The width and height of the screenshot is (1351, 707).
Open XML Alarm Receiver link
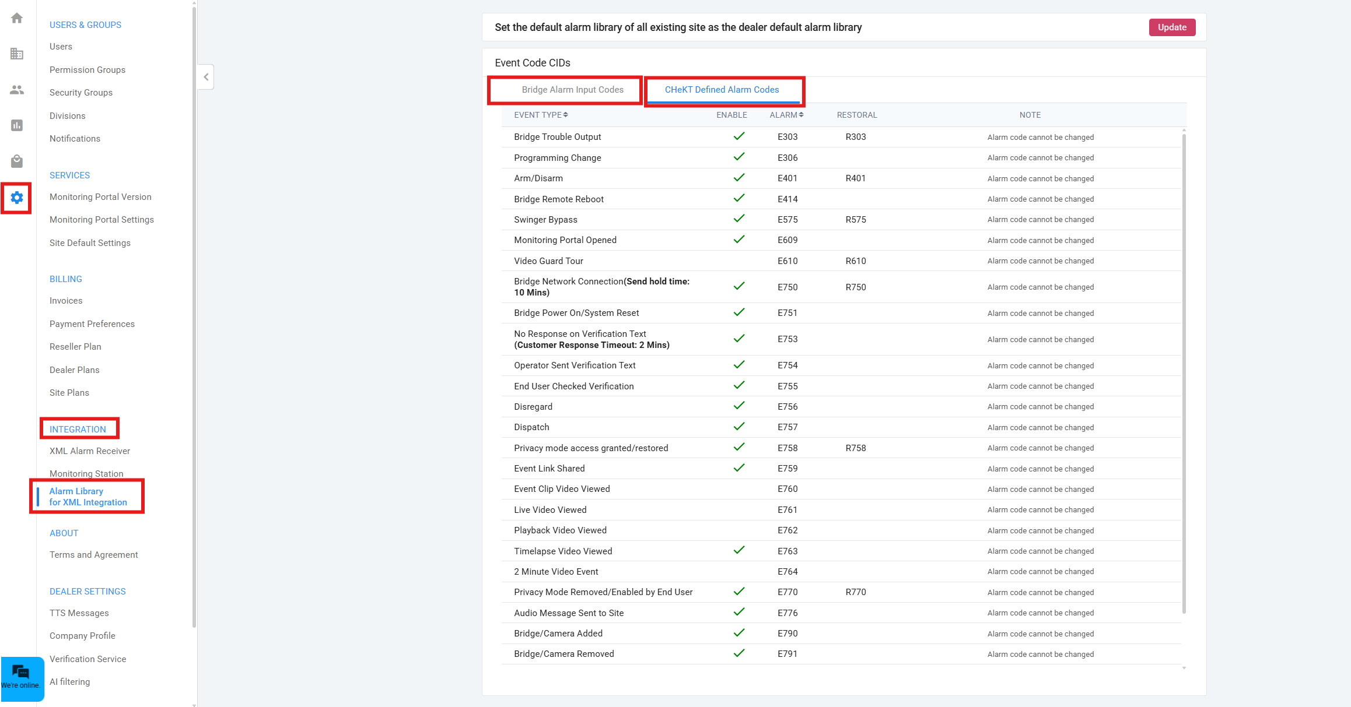(x=89, y=451)
